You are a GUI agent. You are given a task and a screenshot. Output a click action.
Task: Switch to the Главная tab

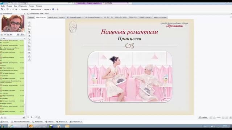(x=31, y=17)
